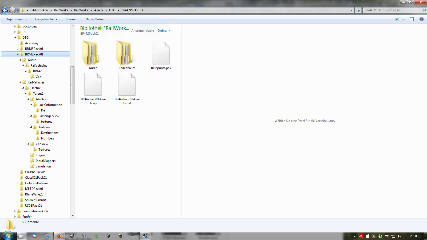Open the view options dropdown arrow

[403, 19]
